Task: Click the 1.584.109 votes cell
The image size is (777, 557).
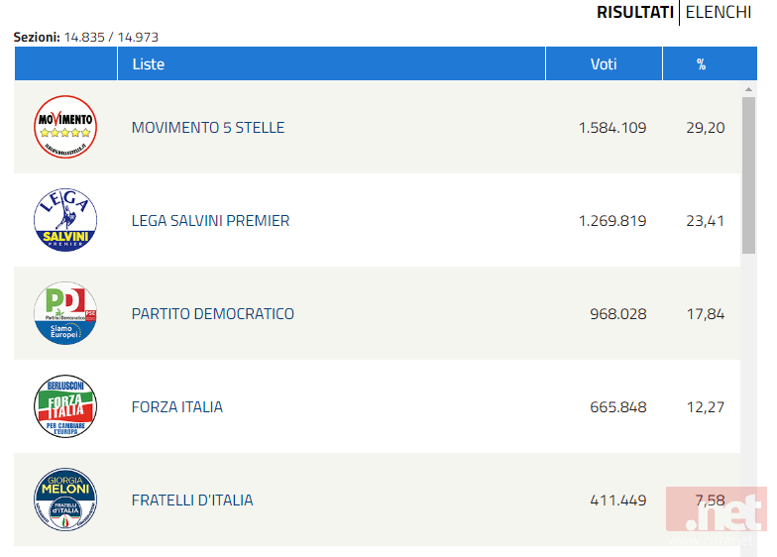Action: point(612,128)
